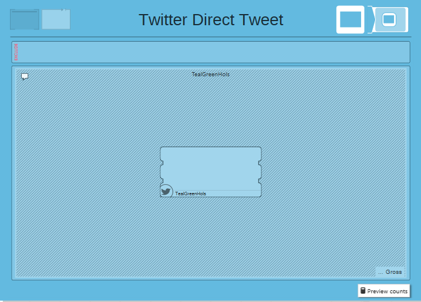Switch to the large white rectangle view
This screenshot has height=302, width=421.
[x=351, y=19]
